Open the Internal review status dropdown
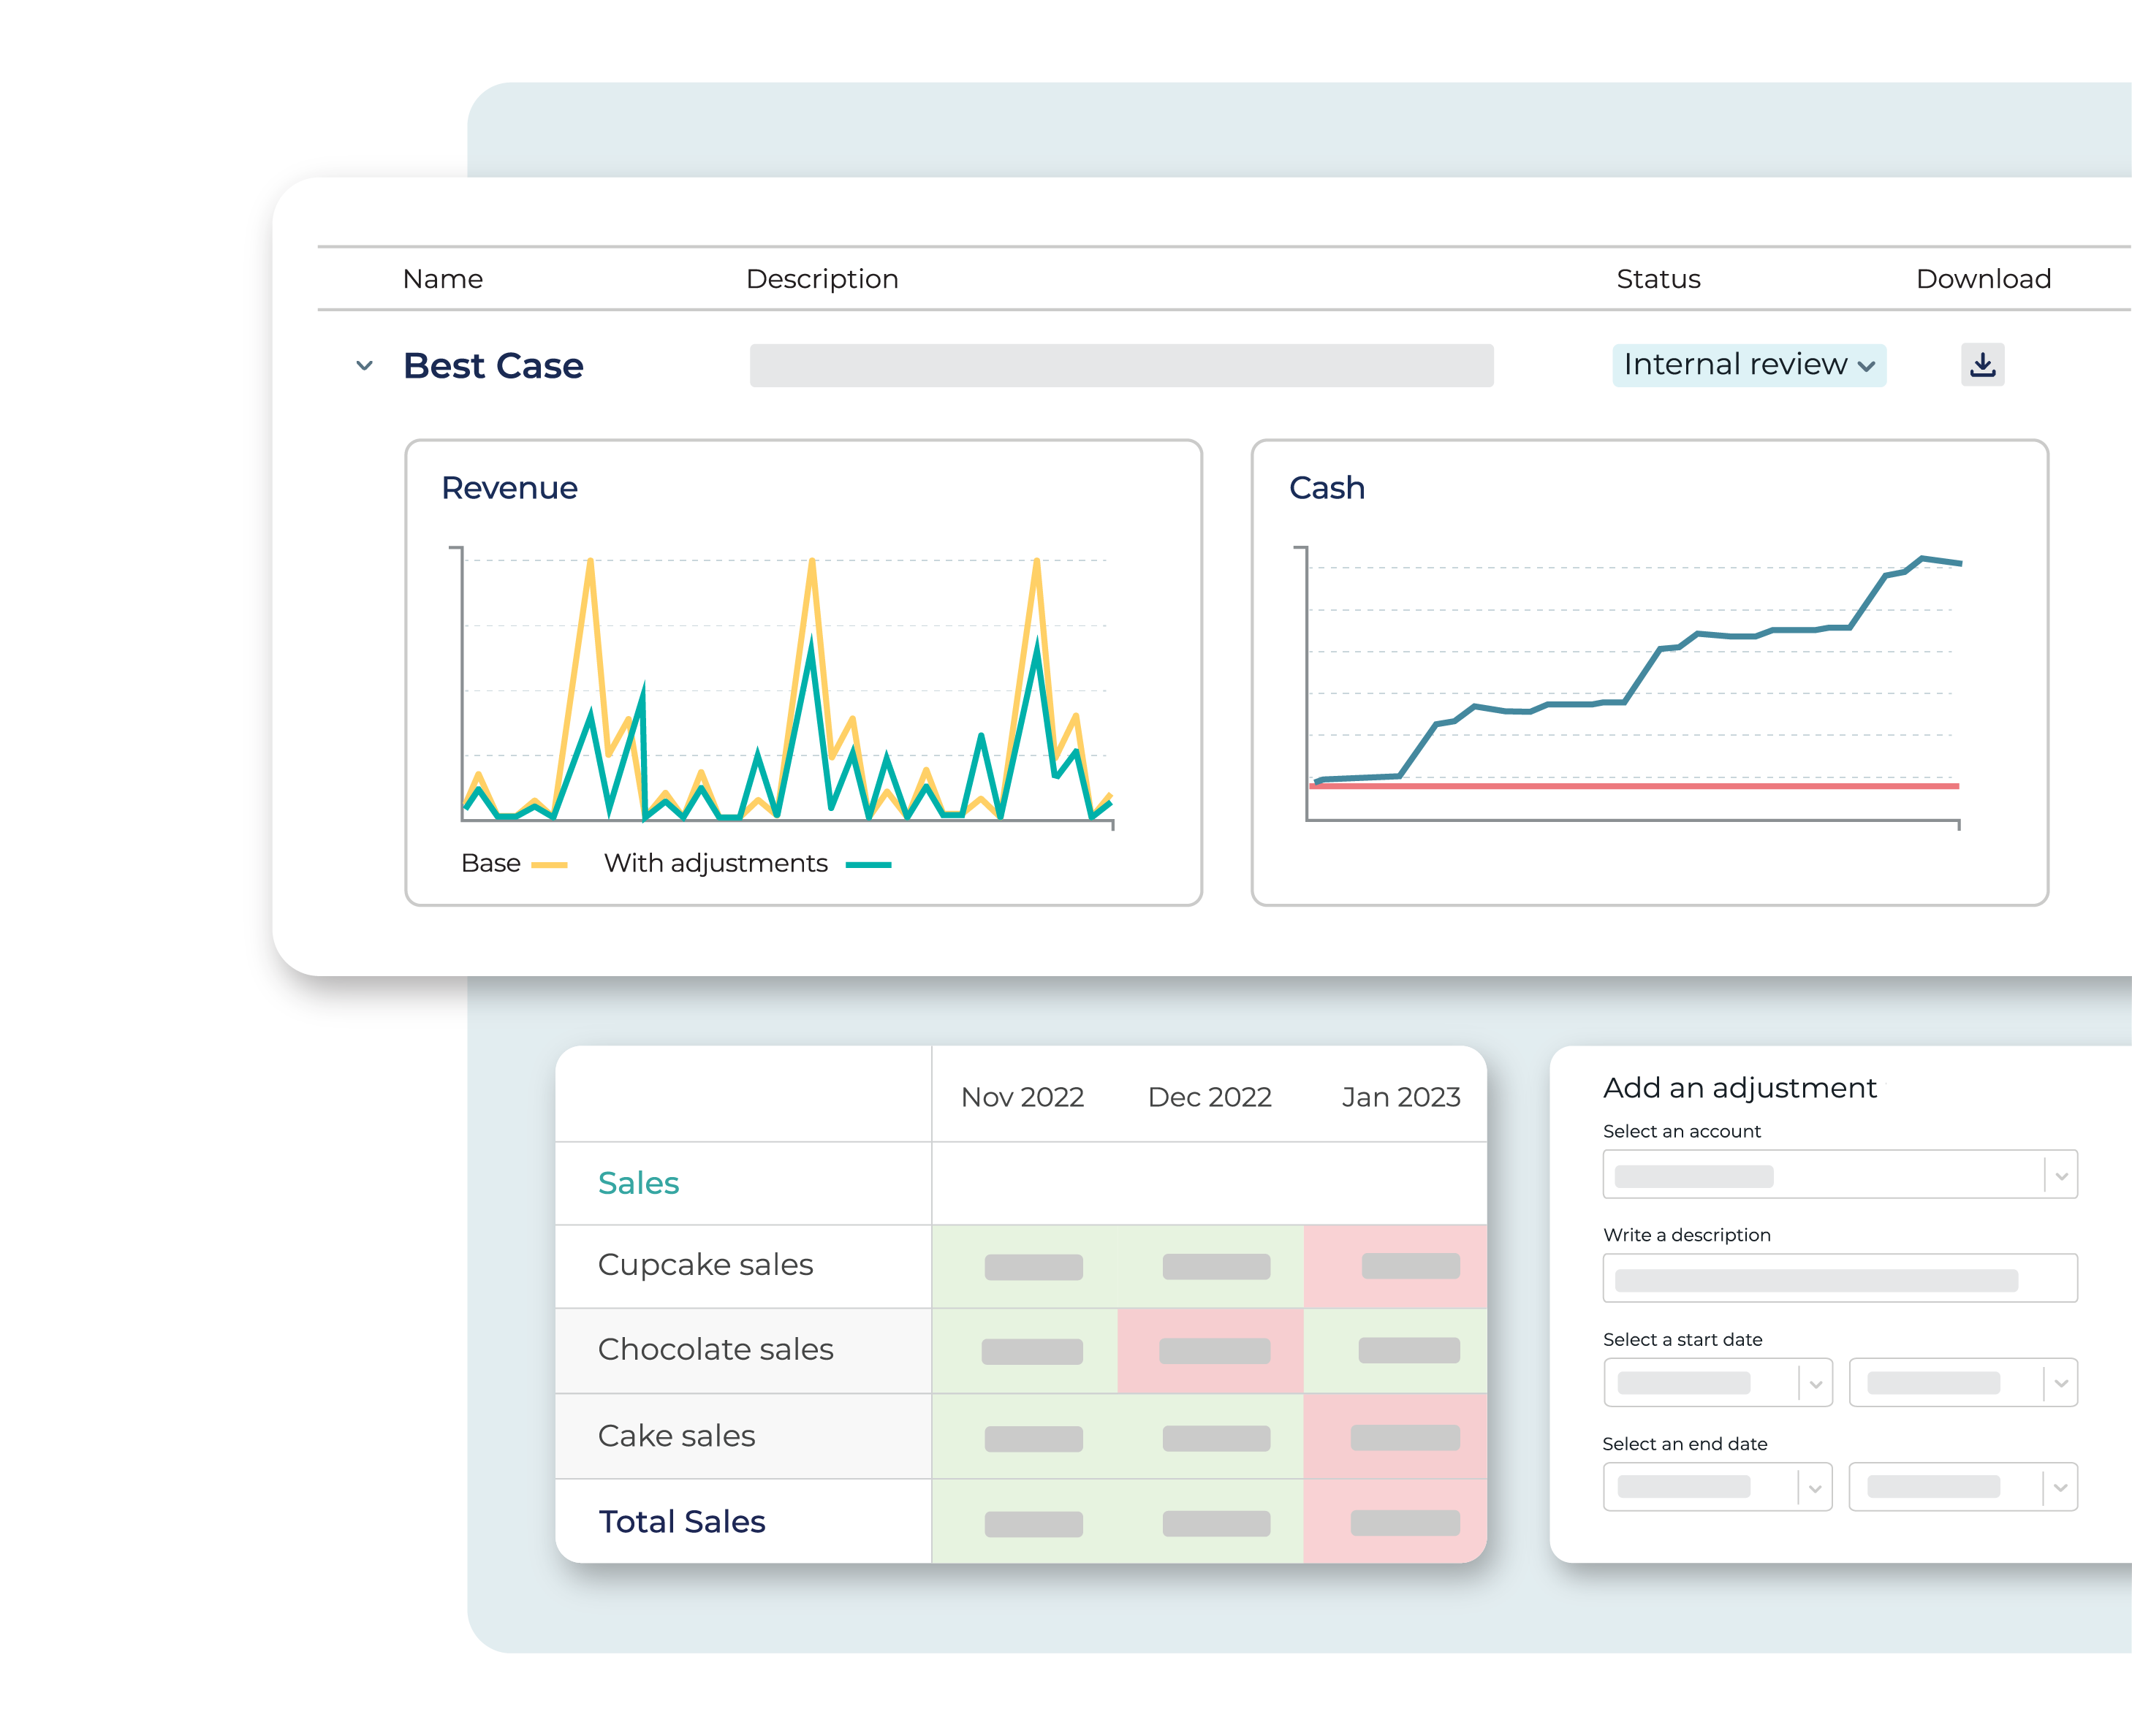Viewport: 2132px width, 1736px height. click(1749, 365)
